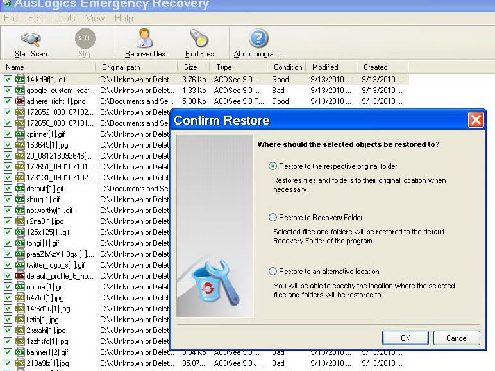Click GIF icon of notworthy[1].gif

(20, 211)
